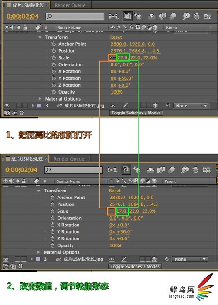
Task: Click the Draft 3D icon in top toolbar
Action: pyautogui.click(x=138, y=17)
